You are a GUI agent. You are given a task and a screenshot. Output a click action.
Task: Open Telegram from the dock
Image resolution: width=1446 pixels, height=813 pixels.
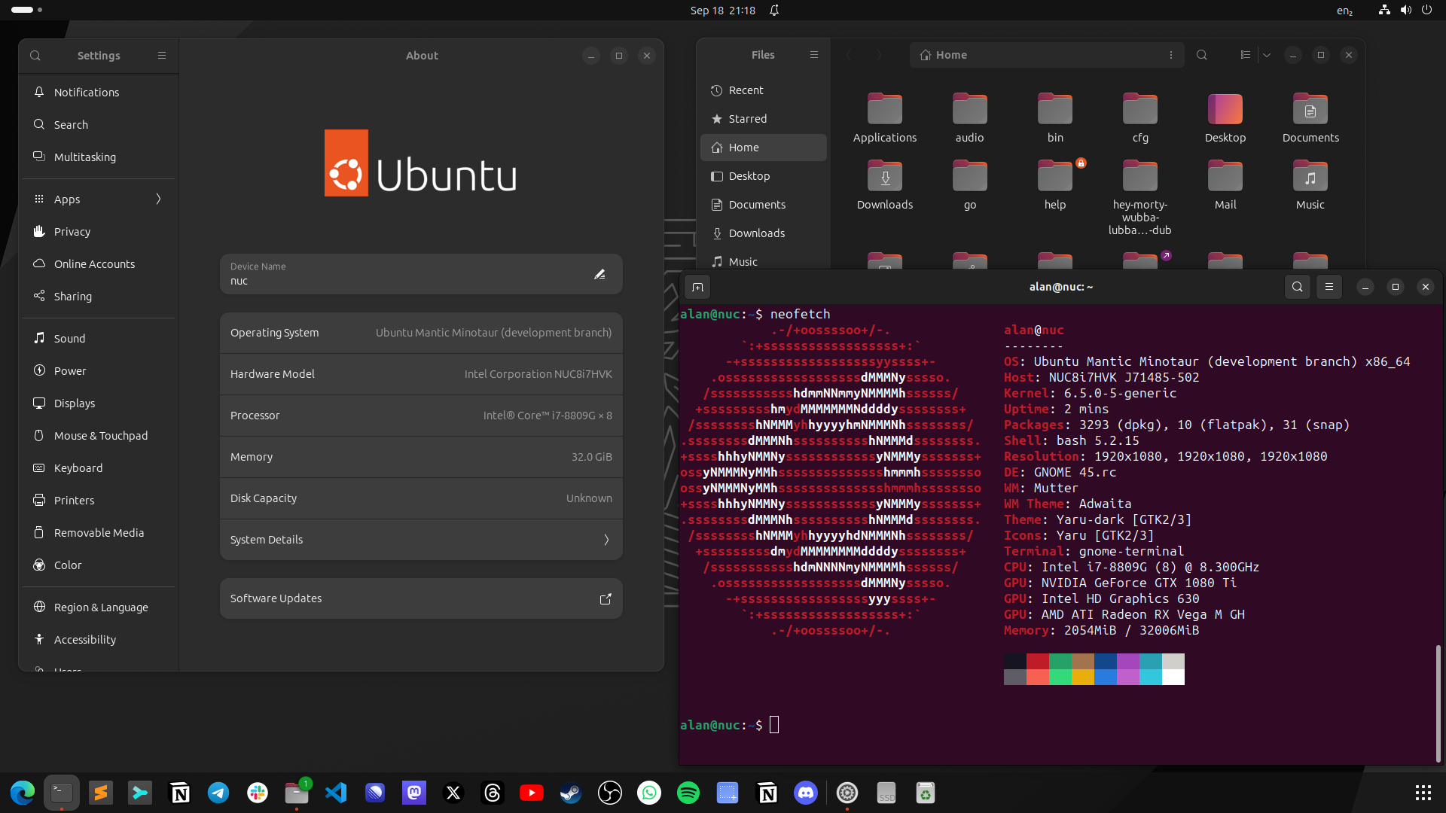[218, 793]
